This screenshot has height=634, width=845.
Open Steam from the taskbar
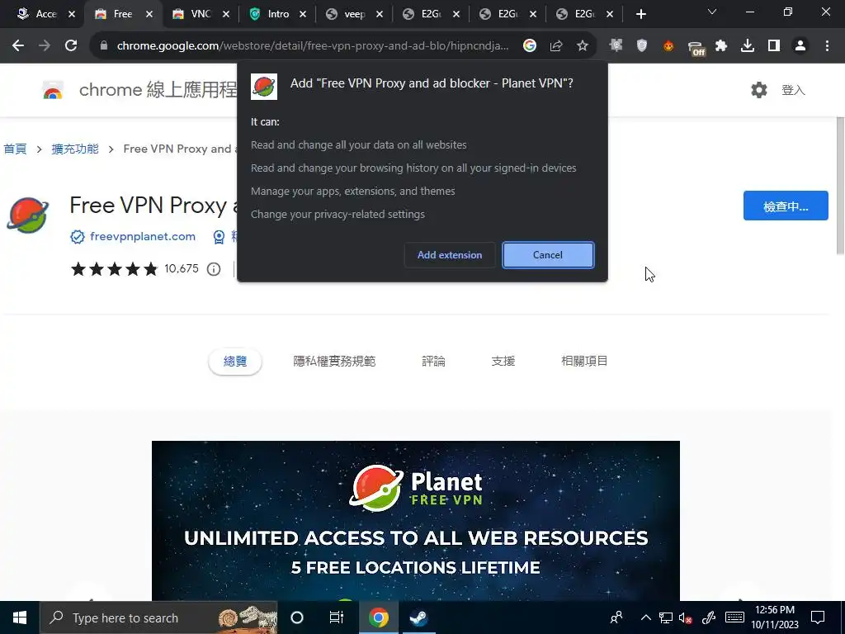[418, 617]
